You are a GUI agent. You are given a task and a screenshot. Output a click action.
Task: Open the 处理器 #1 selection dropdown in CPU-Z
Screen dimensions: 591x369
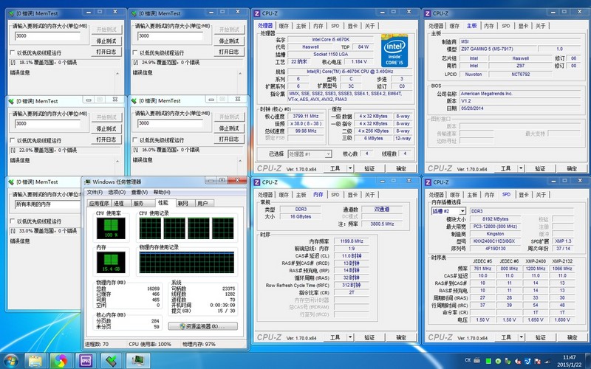(x=328, y=154)
